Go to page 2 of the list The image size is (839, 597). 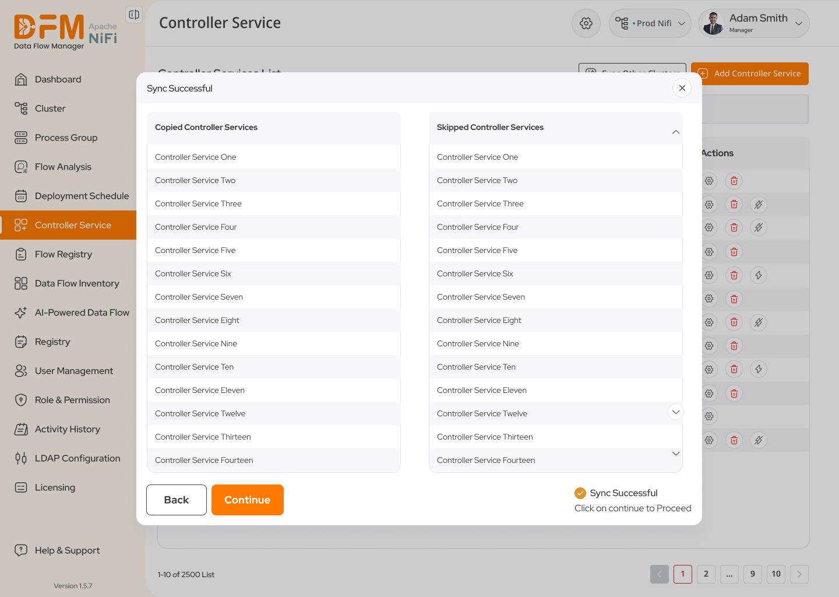706,574
